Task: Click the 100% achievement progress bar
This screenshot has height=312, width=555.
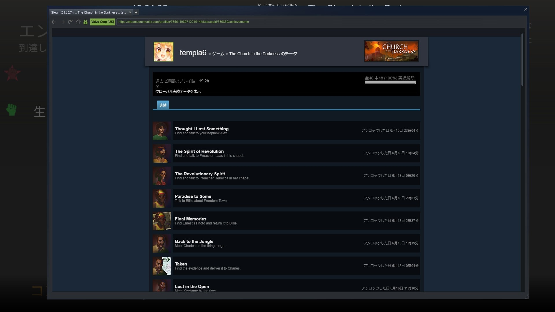Action: tap(390, 82)
